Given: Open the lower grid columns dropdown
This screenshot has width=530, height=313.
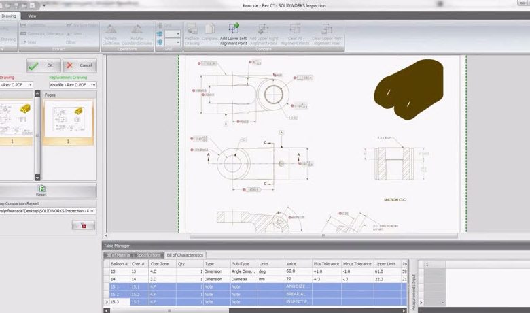Looking at the screenshot, I should click(178, 42).
